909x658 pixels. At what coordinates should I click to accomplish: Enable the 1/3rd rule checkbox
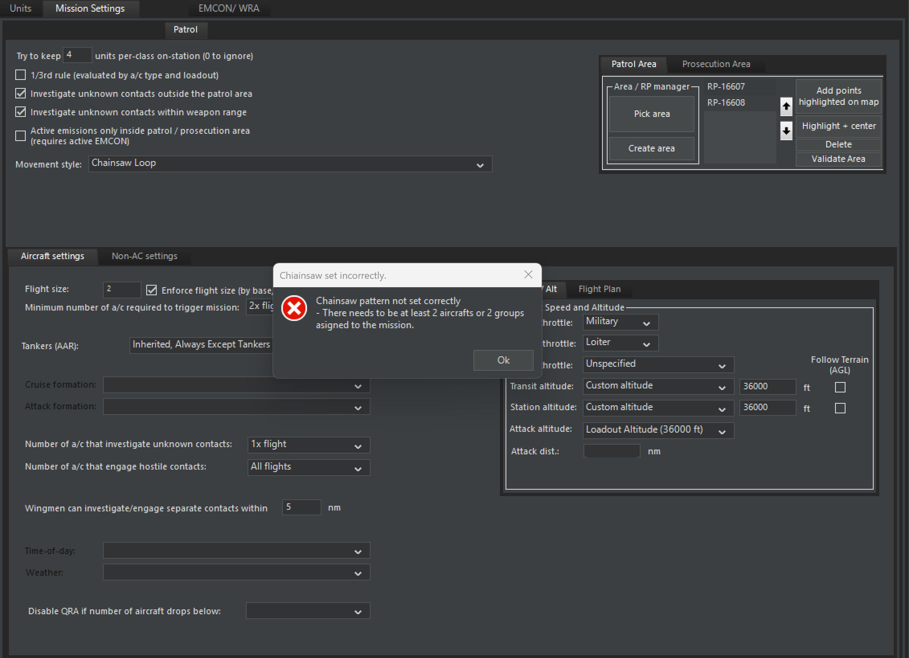[20, 75]
